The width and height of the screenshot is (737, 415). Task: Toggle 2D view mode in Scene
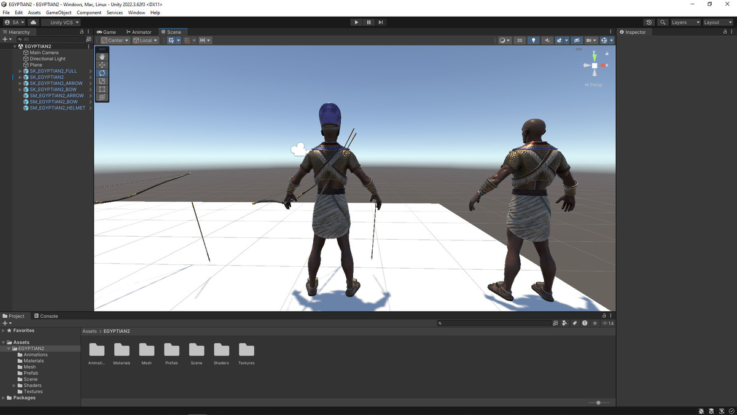click(x=520, y=41)
